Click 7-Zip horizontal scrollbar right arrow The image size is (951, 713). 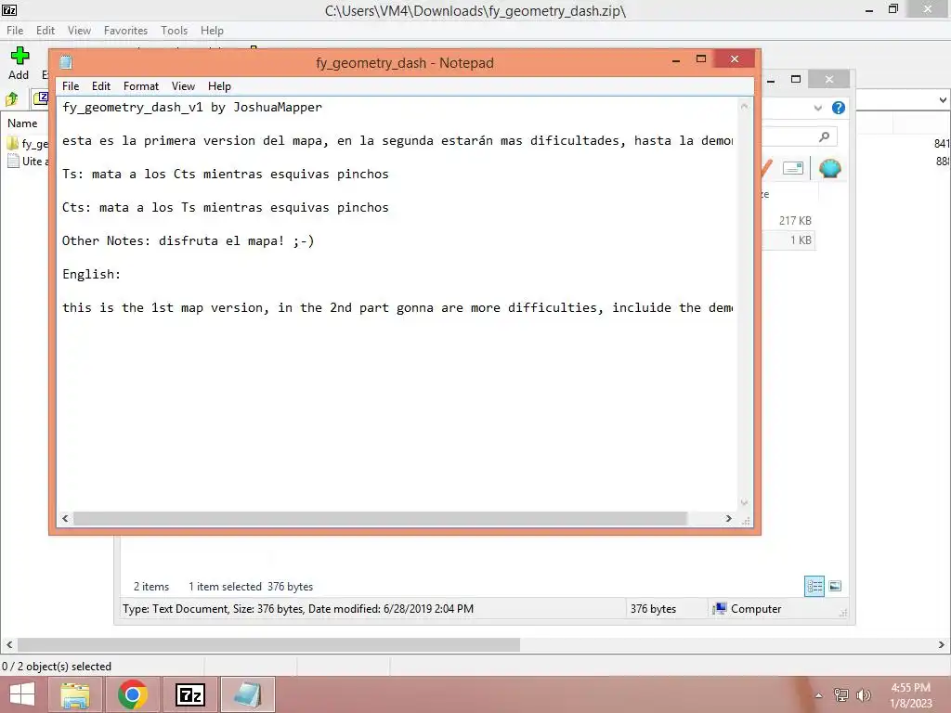942,644
